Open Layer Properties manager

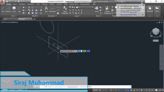tap(65, 10)
